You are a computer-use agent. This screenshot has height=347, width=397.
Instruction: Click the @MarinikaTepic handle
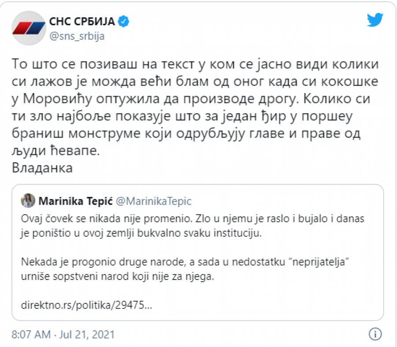click(154, 201)
